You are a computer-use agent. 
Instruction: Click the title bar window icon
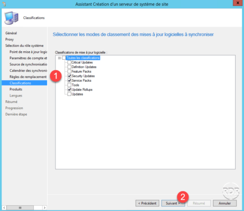tap(4, 4)
